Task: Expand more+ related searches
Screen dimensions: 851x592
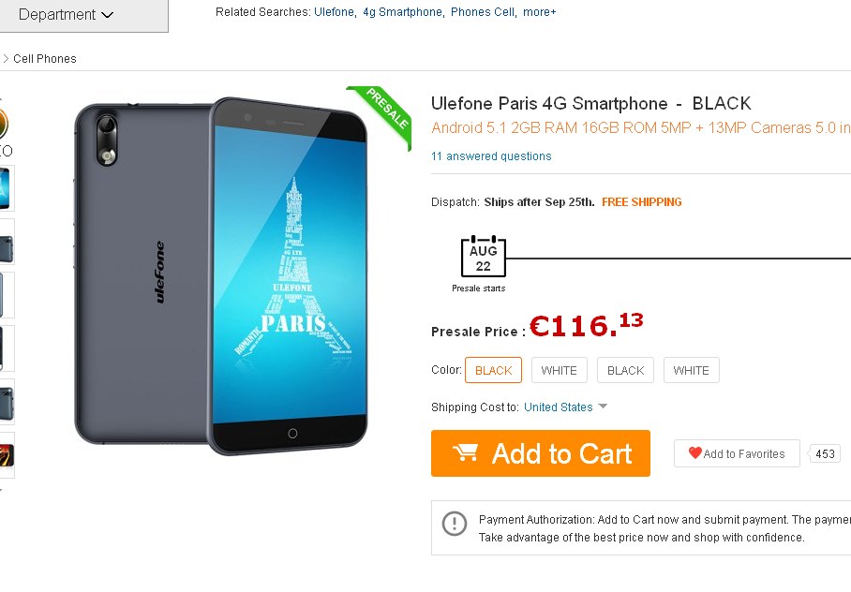Action: [539, 12]
